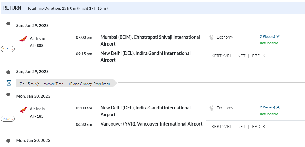Click the Air India logo for flight AI-888
The height and width of the screenshot is (147, 305).
(23, 39)
